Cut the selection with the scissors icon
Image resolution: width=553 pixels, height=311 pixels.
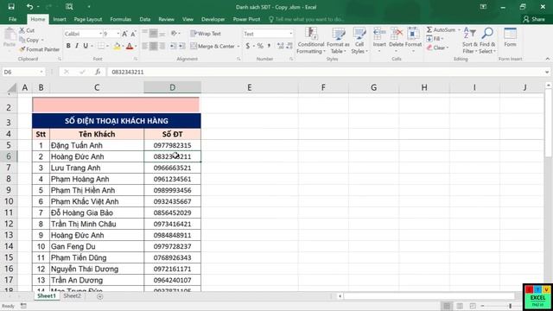point(27,31)
